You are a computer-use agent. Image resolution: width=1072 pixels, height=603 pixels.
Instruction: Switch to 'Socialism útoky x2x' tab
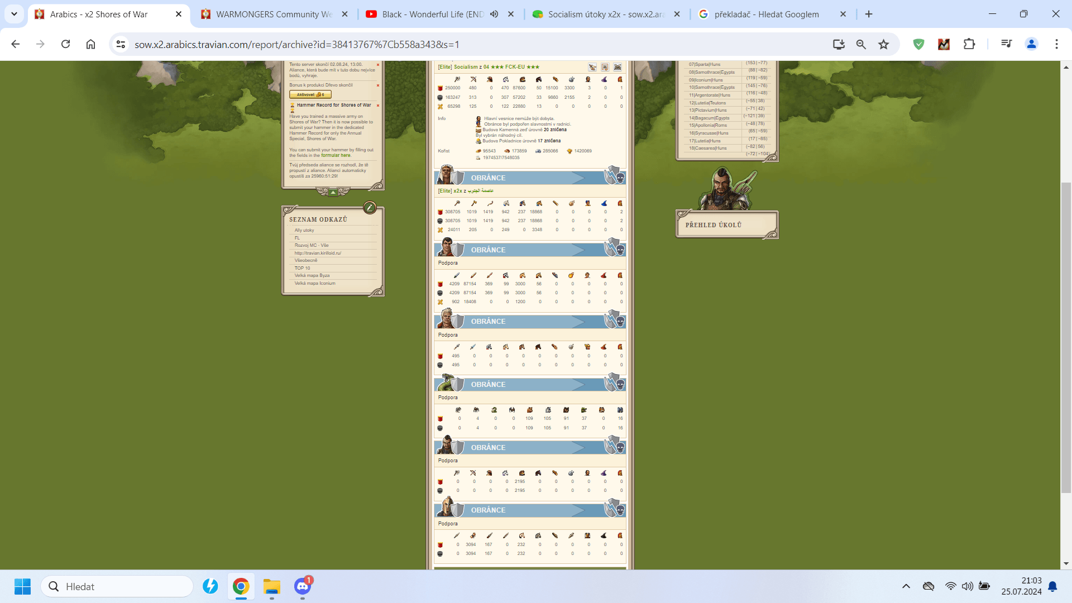pyautogui.click(x=606, y=14)
